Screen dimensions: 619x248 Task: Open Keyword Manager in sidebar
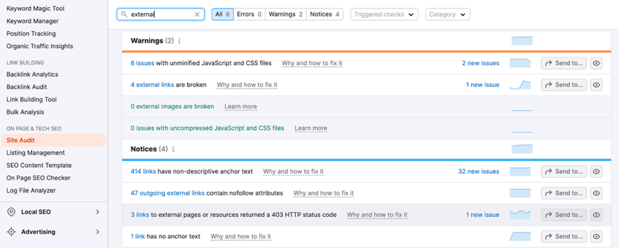pyautogui.click(x=33, y=21)
